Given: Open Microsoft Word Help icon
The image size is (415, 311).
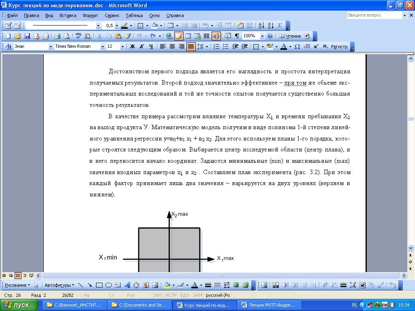Looking at the screenshot, I should point(270,36).
